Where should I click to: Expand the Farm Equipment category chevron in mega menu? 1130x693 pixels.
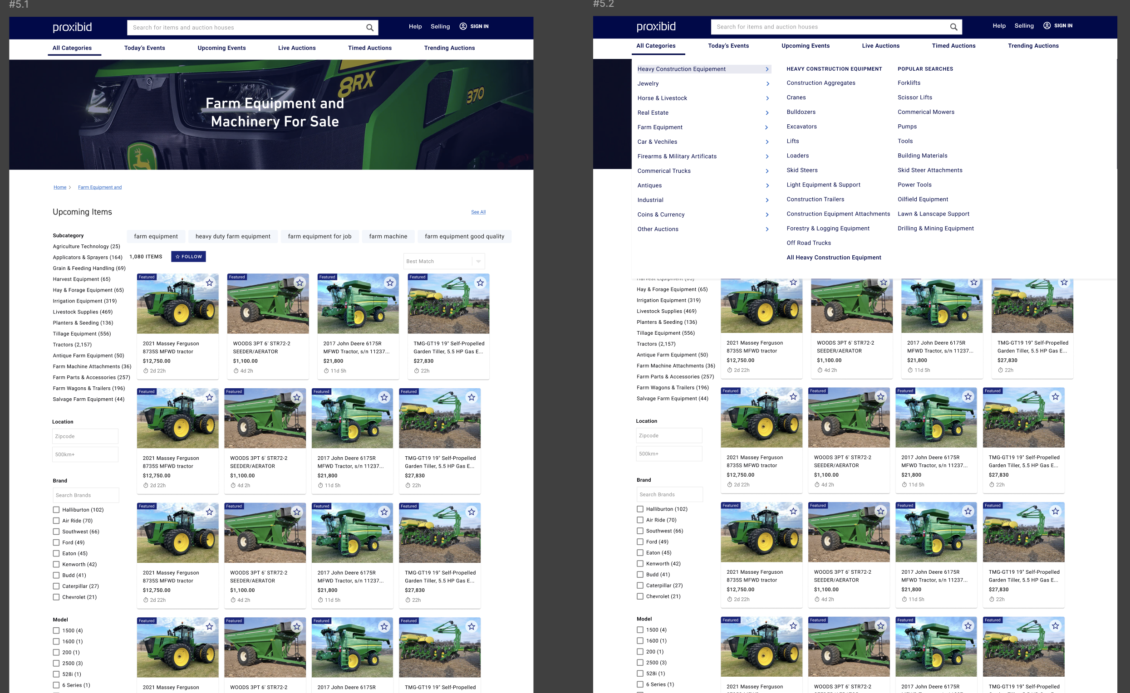click(767, 127)
